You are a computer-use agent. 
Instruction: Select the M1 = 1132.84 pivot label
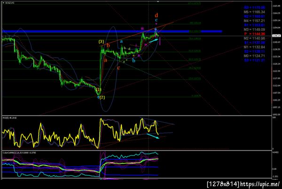coord(254,47)
